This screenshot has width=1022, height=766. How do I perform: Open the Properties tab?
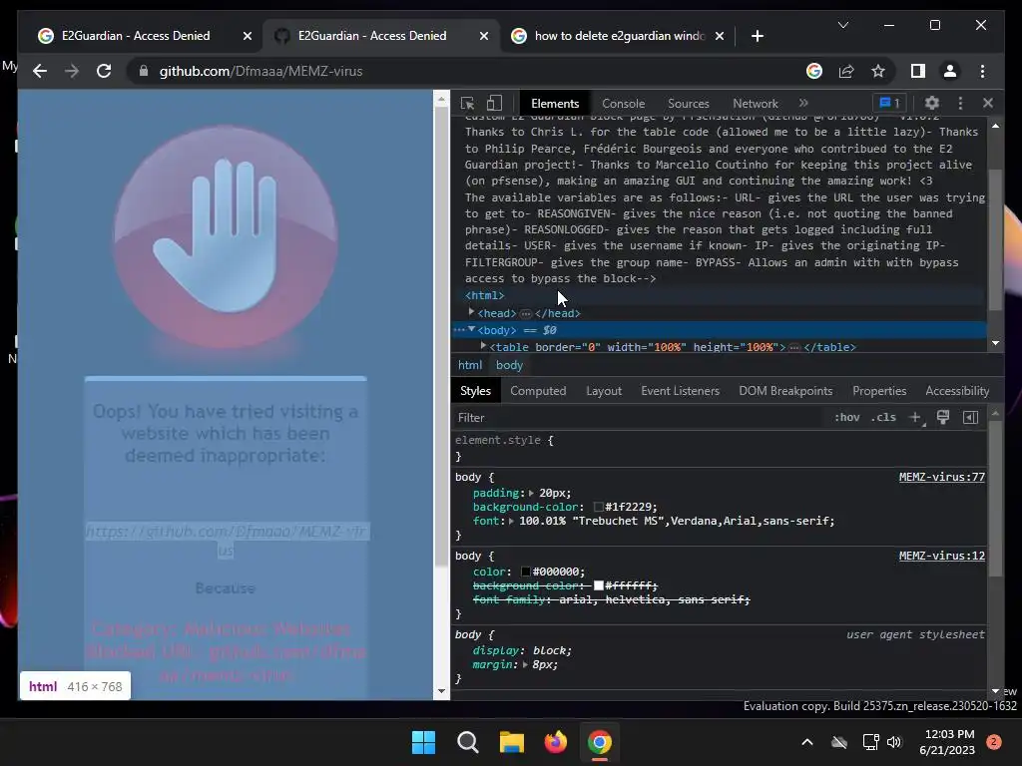(x=879, y=391)
